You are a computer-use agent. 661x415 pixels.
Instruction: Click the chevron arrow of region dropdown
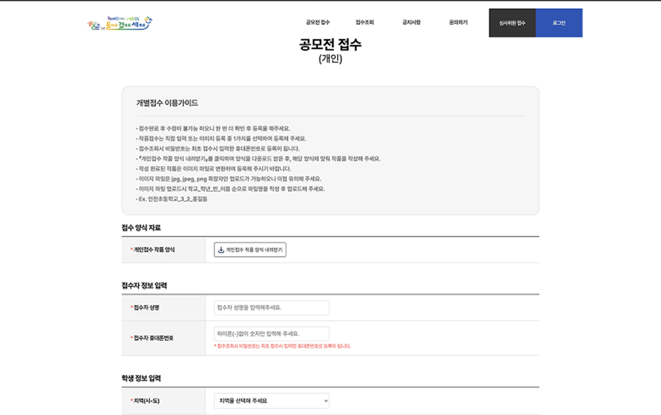[325, 401]
